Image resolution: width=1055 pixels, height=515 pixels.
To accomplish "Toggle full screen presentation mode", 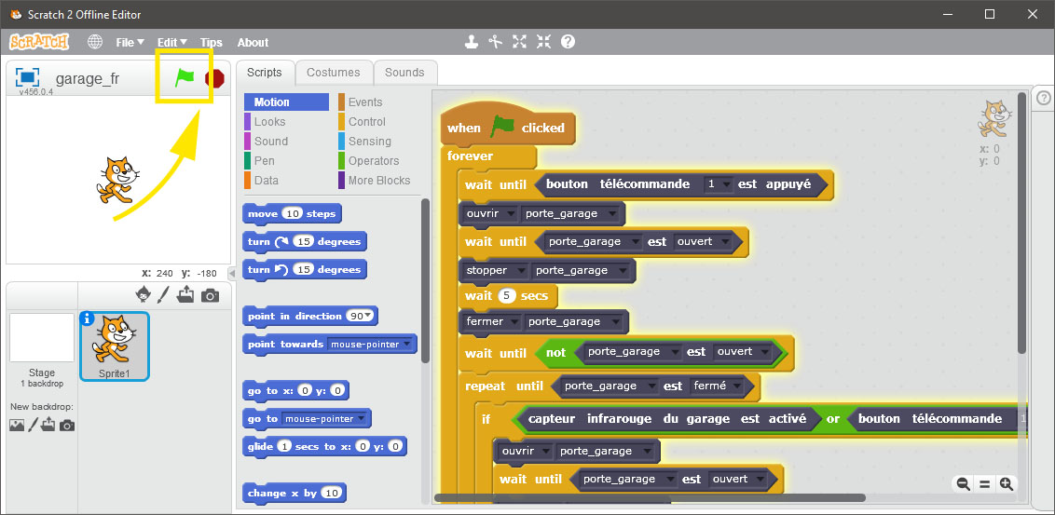I will pos(27,77).
